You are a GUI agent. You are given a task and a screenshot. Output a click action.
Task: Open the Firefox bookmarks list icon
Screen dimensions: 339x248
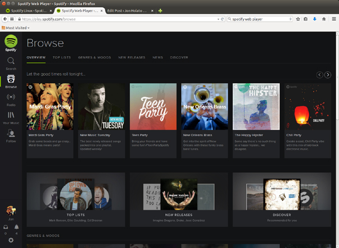point(305,19)
